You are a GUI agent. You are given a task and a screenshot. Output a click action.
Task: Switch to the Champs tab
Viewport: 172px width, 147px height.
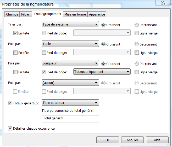point(12,14)
